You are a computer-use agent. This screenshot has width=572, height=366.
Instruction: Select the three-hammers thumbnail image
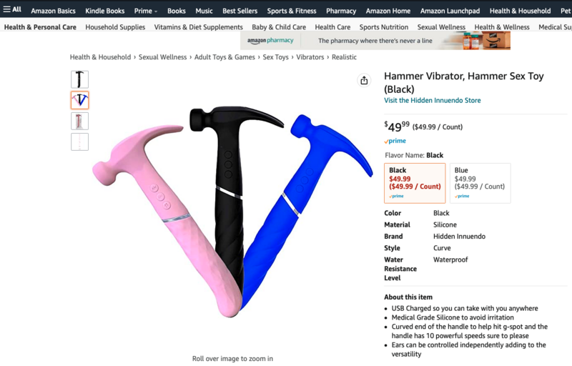click(79, 100)
